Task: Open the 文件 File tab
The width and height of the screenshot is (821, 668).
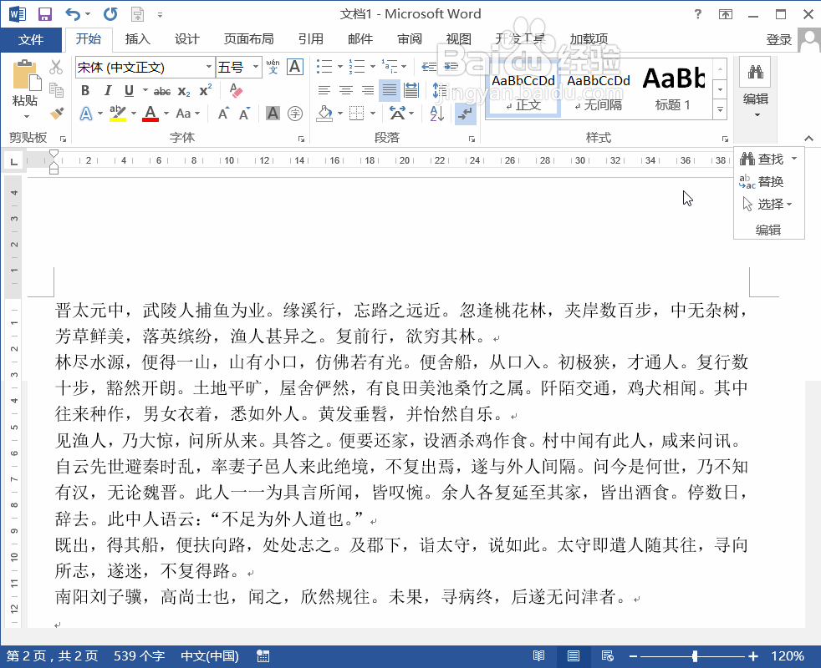Action: click(31, 40)
